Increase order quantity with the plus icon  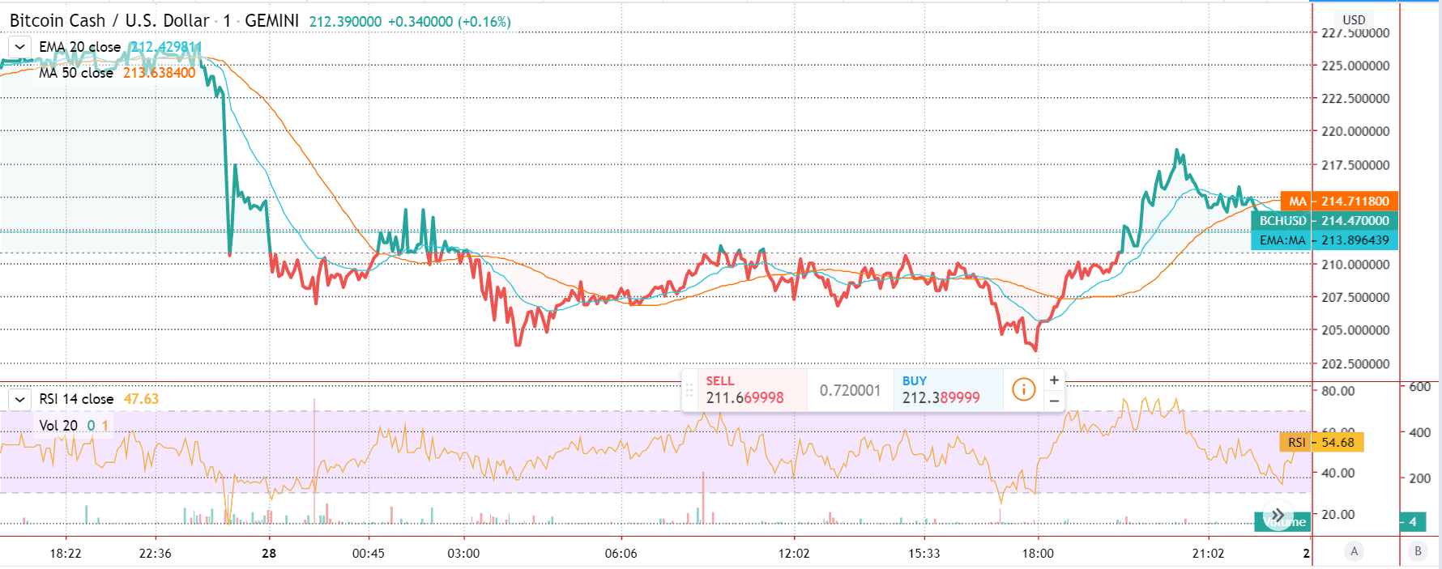pos(1054,380)
